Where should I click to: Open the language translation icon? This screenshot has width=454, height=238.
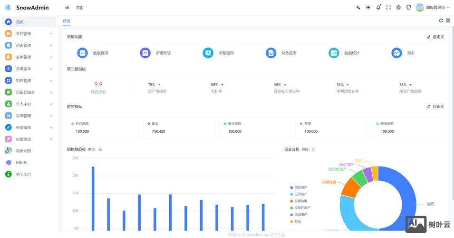(x=358, y=8)
